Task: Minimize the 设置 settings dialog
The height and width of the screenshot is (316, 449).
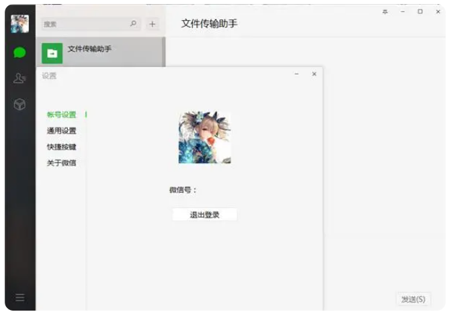Action: pyautogui.click(x=296, y=74)
